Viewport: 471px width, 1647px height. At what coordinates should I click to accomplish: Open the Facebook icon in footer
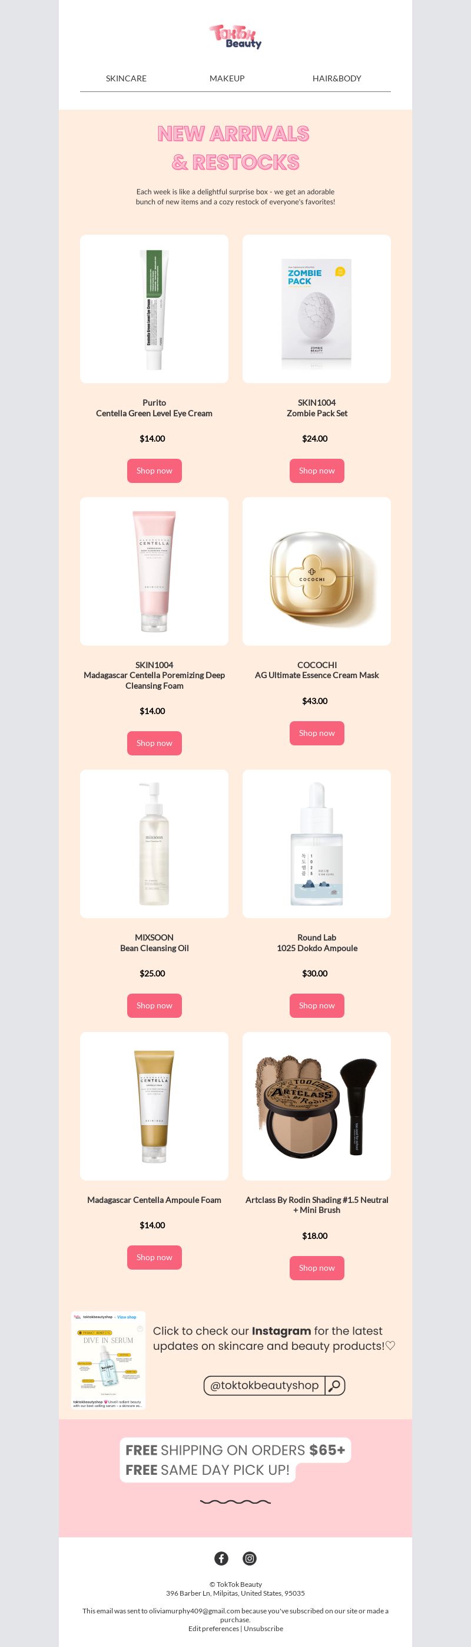coord(221,1558)
